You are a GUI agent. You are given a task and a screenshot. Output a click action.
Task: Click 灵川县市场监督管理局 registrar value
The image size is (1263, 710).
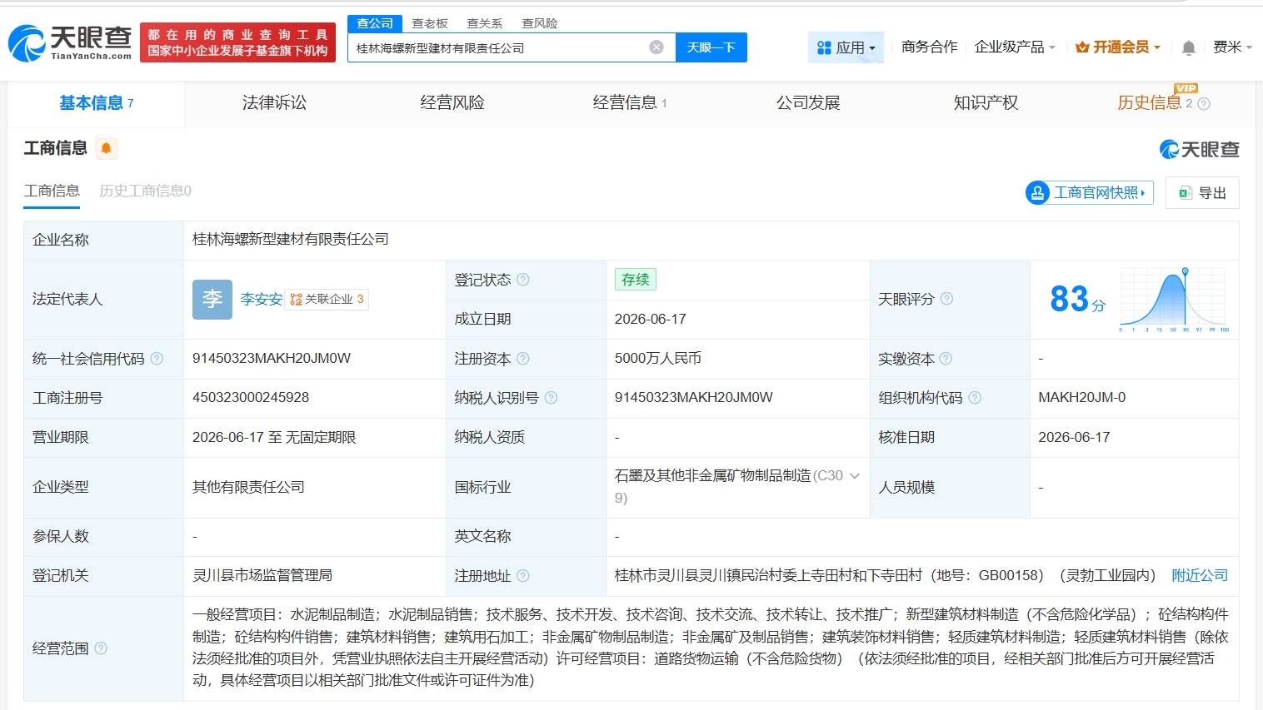(262, 575)
